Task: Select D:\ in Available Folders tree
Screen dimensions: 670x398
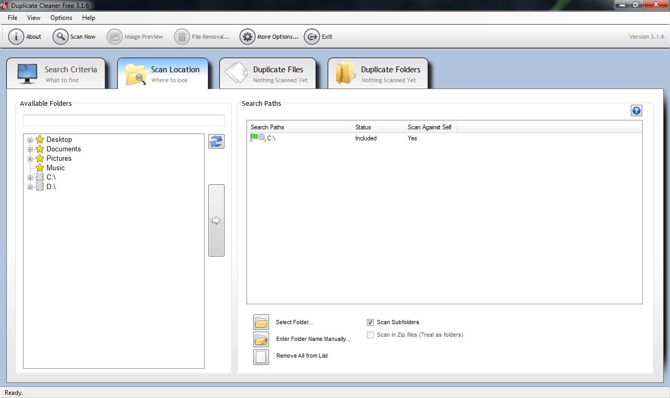Action: coord(51,187)
